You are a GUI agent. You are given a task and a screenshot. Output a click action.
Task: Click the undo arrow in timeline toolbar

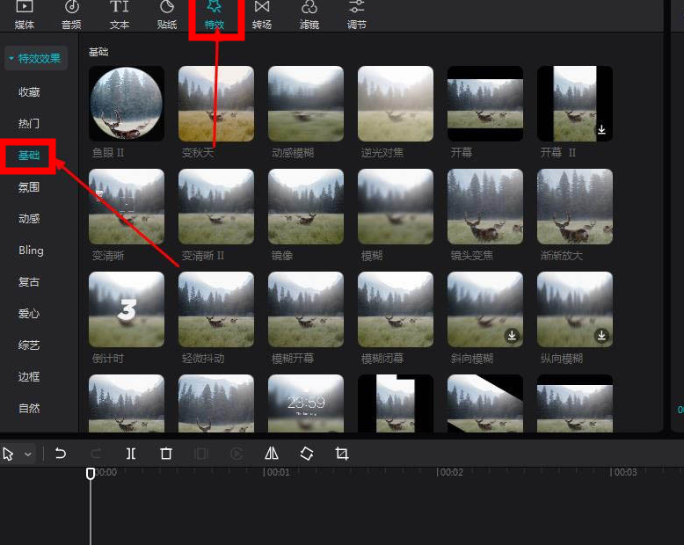coord(61,454)
